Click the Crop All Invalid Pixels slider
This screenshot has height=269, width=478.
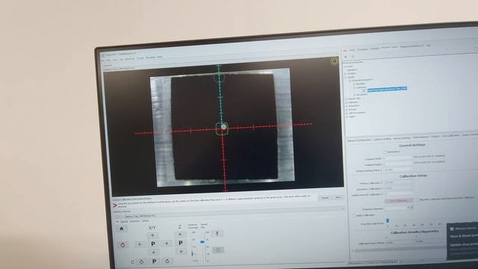[x=415, y=221]
